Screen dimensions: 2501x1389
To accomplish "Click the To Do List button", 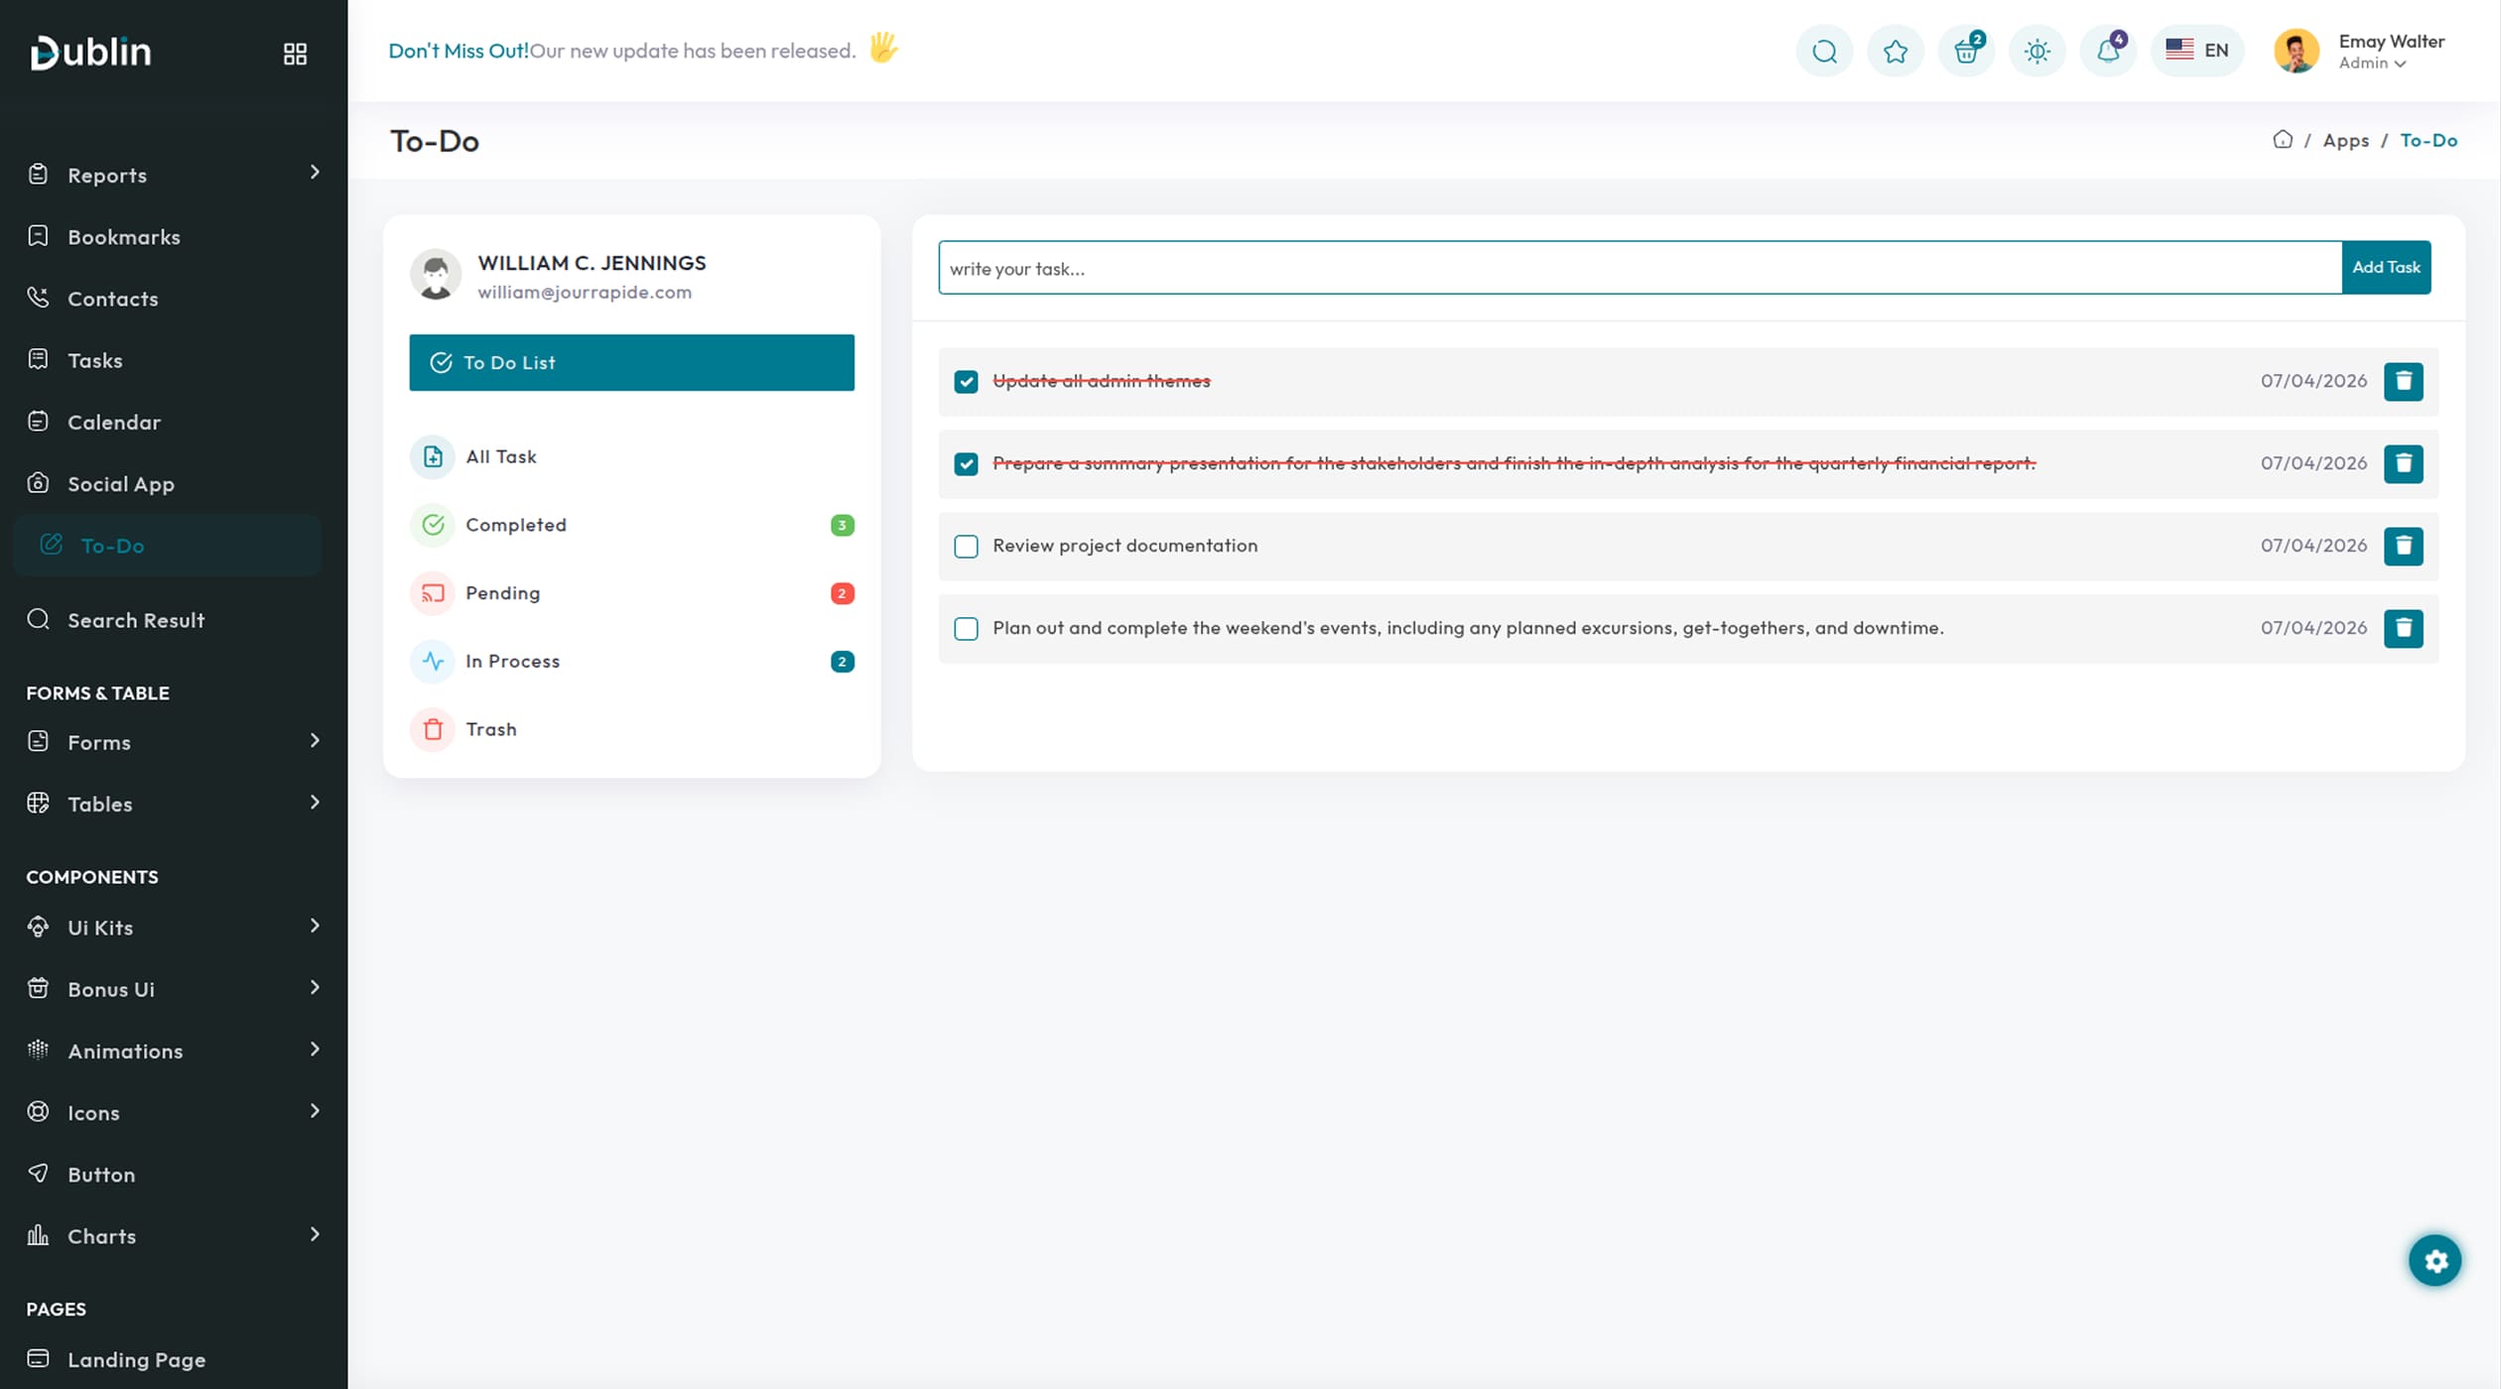I will pyautogui.click(x=631, y=363).
